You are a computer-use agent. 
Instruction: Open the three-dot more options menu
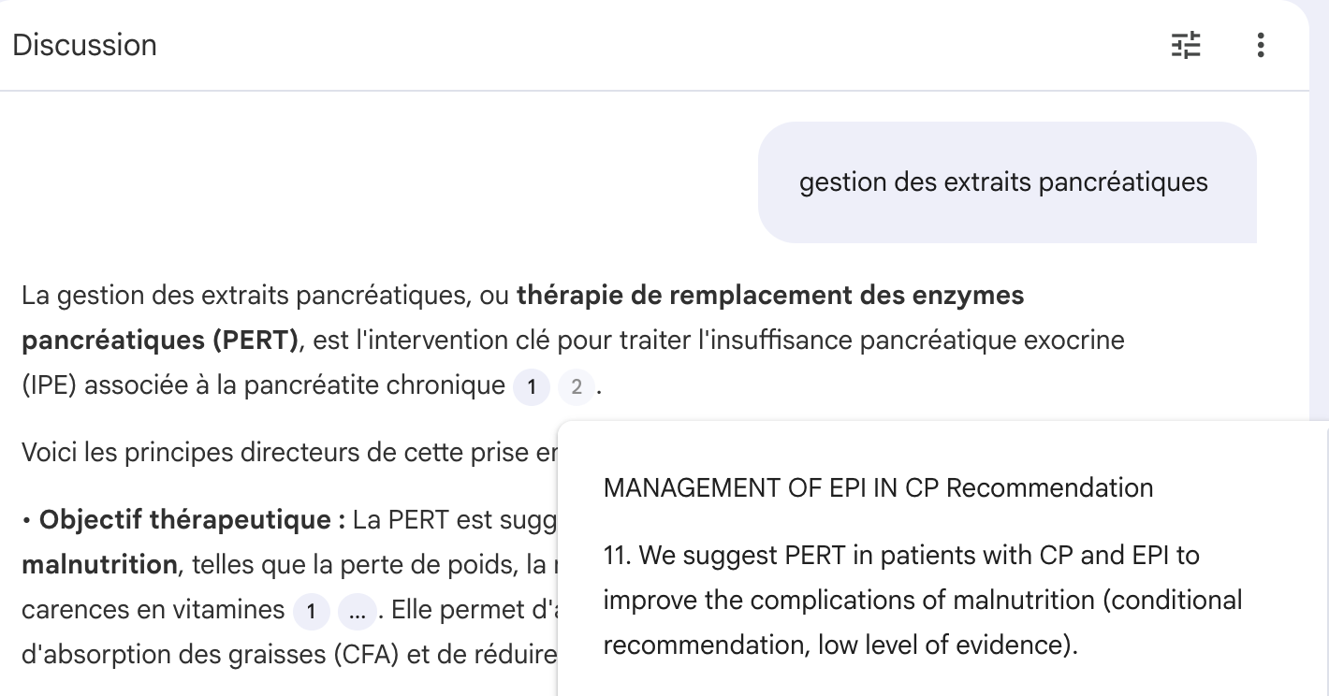point(1261,45)
